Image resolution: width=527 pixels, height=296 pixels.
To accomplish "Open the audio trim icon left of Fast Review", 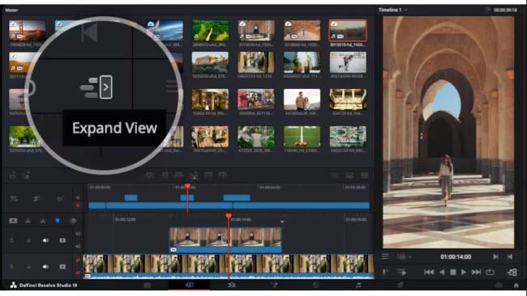I will pyautogui.click(x=385, y=273).
